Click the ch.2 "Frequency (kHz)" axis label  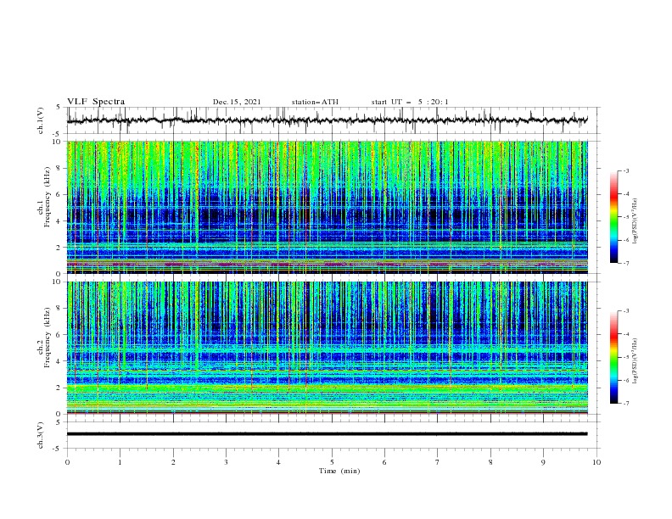pyautogui.click(x=48, y=337)
